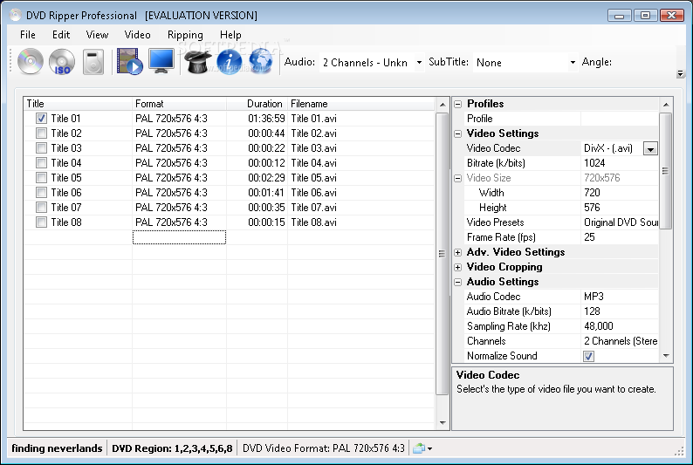Click the Frame Rate value 25
Screen dimensions: 693x465
(620, 237)
